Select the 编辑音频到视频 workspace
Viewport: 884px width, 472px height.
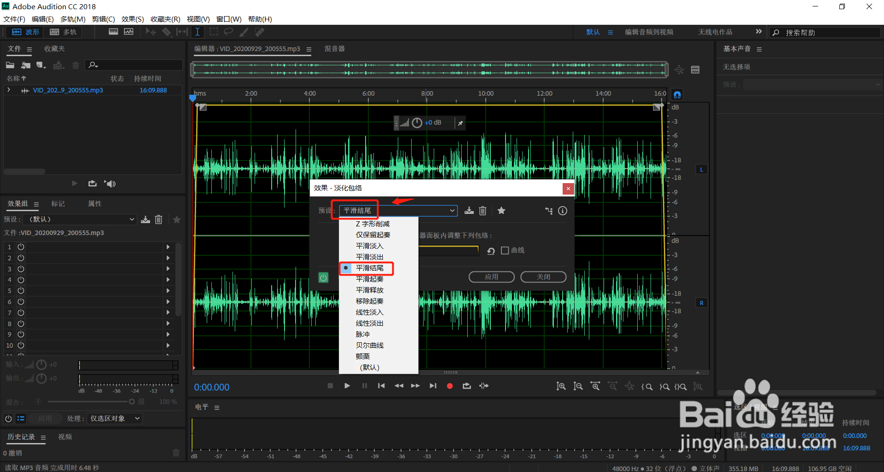tap(649, 32)
